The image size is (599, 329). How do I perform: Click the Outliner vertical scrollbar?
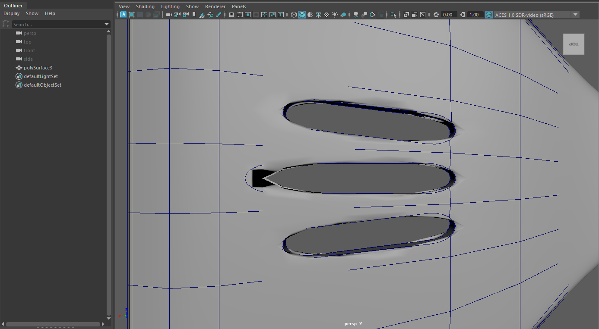coord(109,175)
